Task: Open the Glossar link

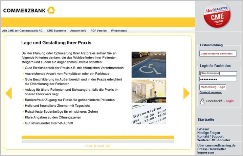Action: pyautogui.click(x=203, y=129)
